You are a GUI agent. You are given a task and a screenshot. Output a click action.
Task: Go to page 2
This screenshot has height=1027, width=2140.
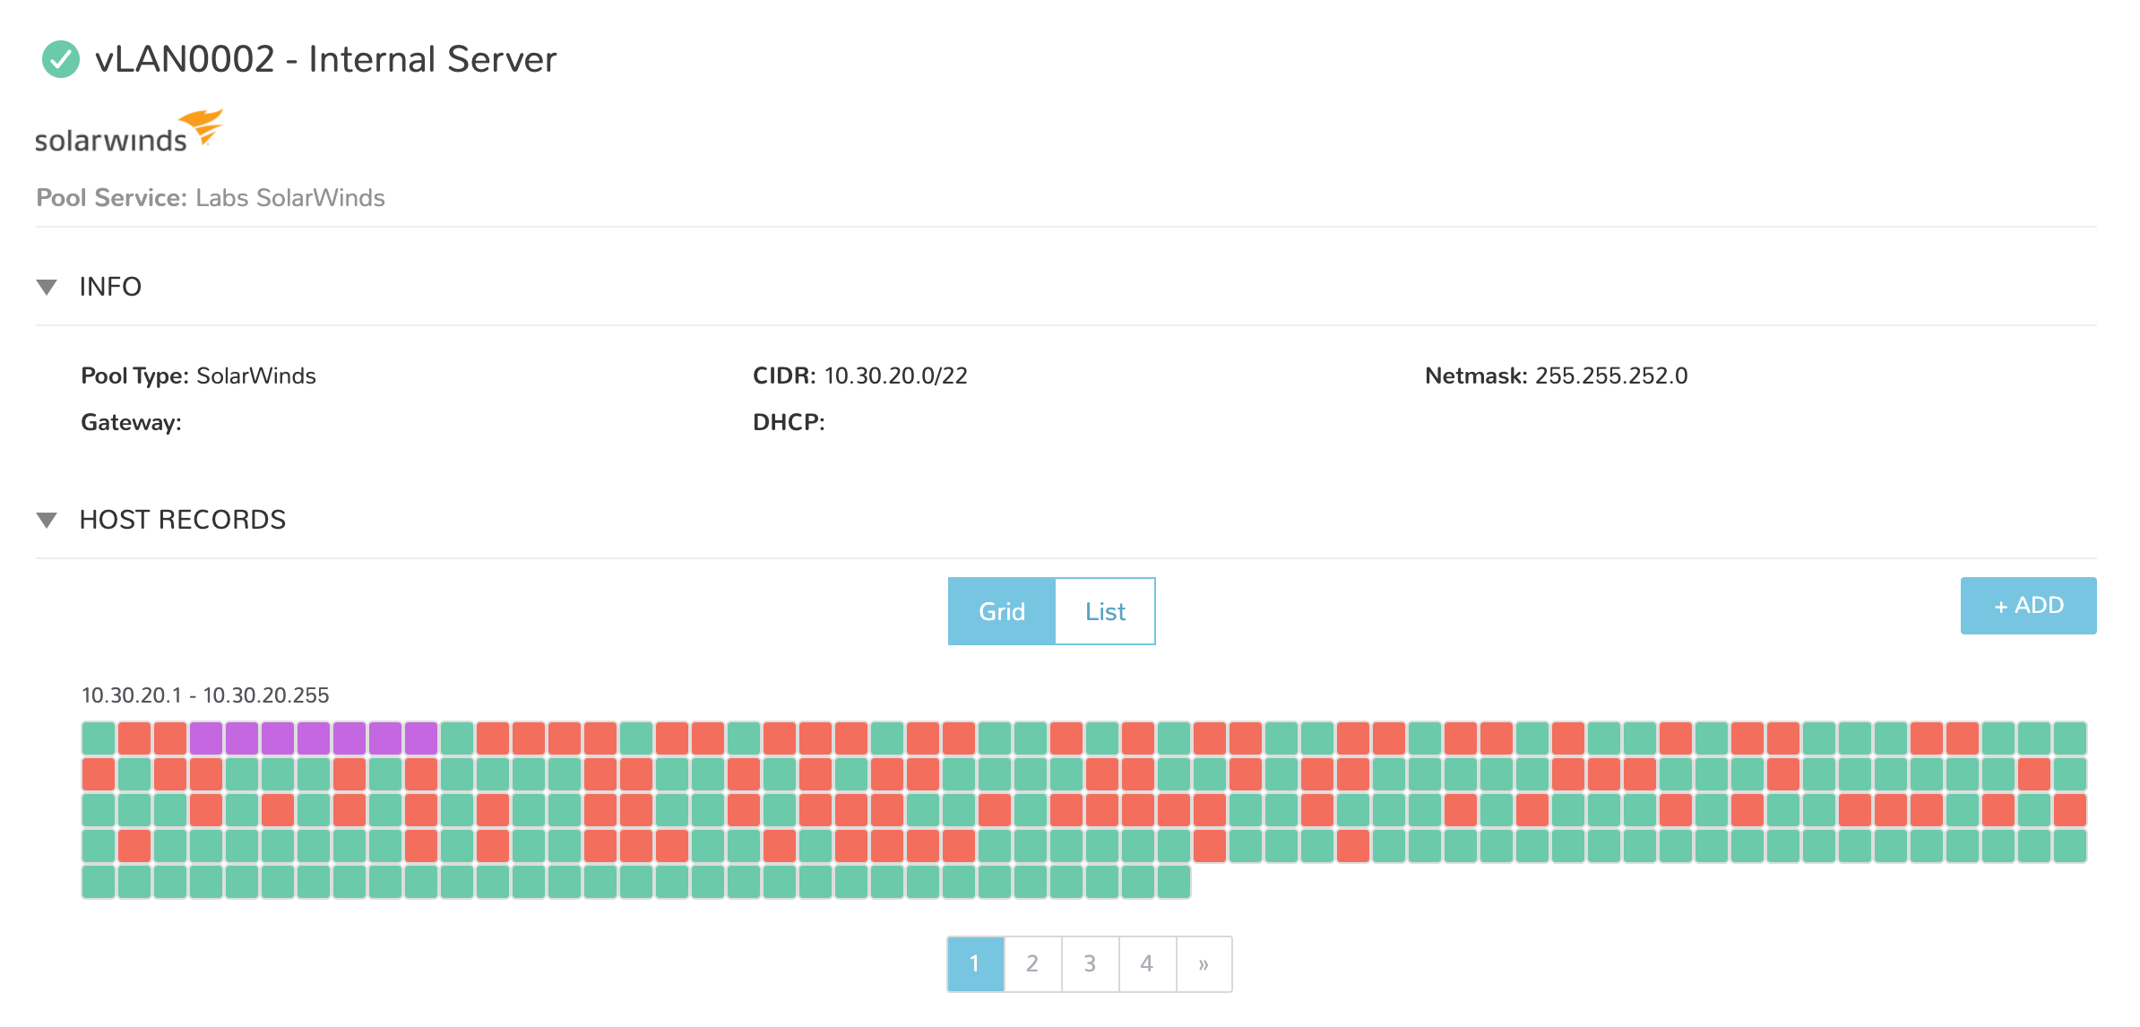[1032, 963]
